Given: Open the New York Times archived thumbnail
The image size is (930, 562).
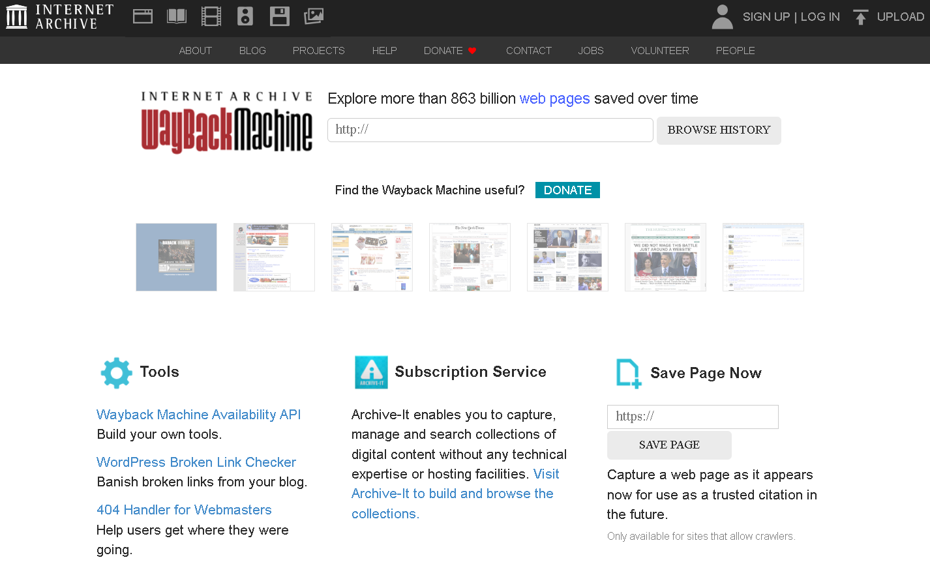Looking at the screenshot, I should 470,257.
